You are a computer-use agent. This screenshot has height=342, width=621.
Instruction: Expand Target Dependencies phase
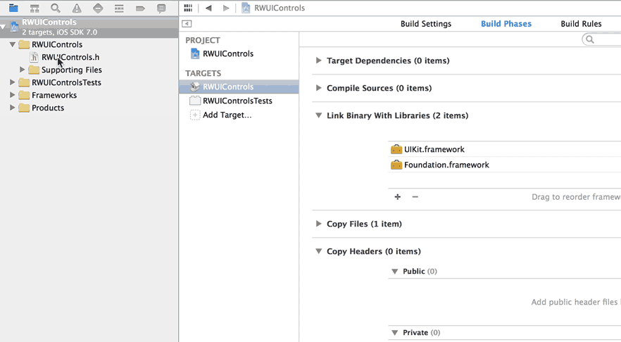[318, 61]
